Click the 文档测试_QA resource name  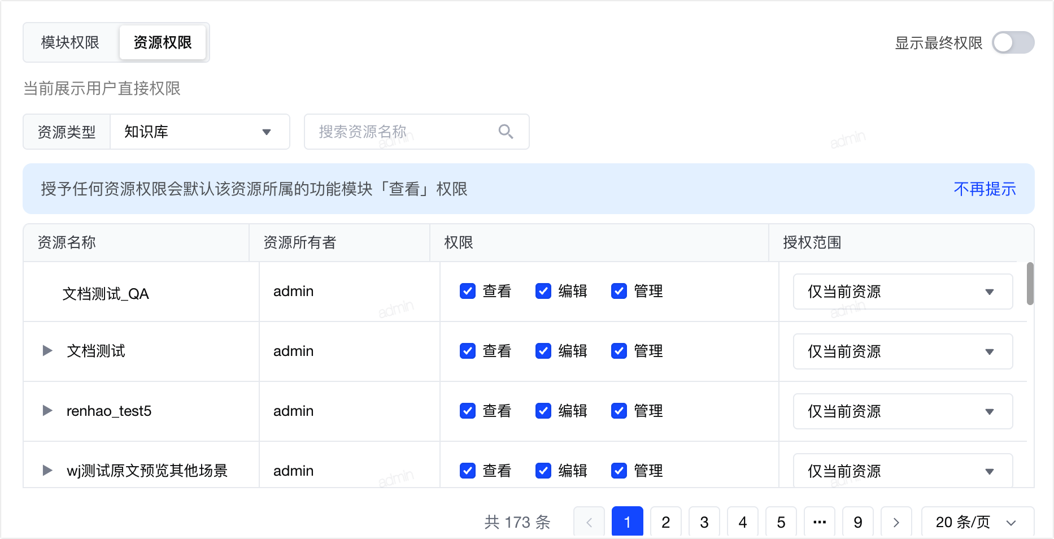[x=106, y=294]
